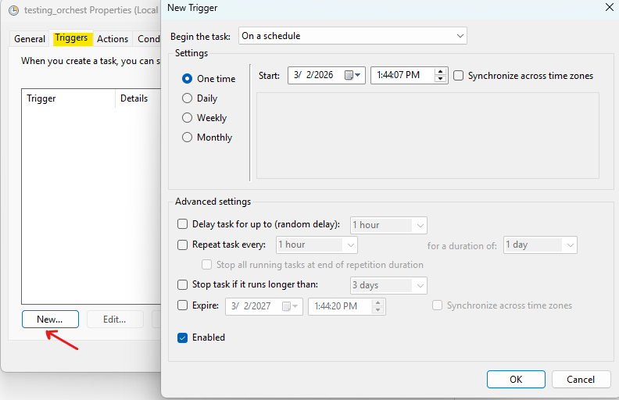Toggle Stop task if it runs longer

coord(183,285)
